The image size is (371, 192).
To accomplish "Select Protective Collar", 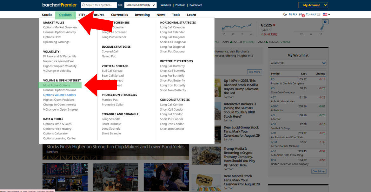I will (x=113, y=105).
